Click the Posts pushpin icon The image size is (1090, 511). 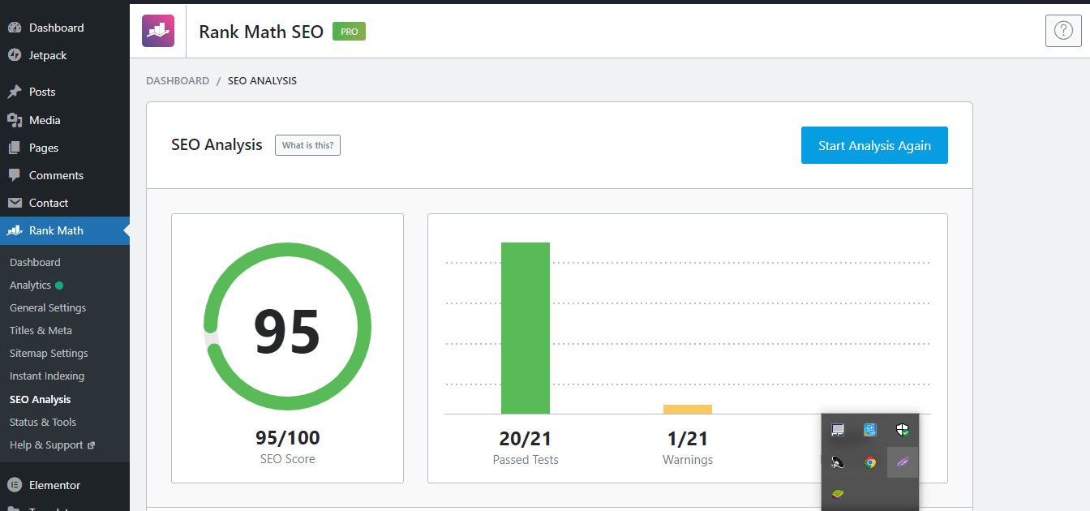tap(15, 92)
